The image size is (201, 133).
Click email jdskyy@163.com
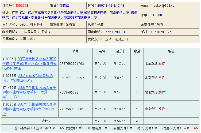(x=165, y=6)
